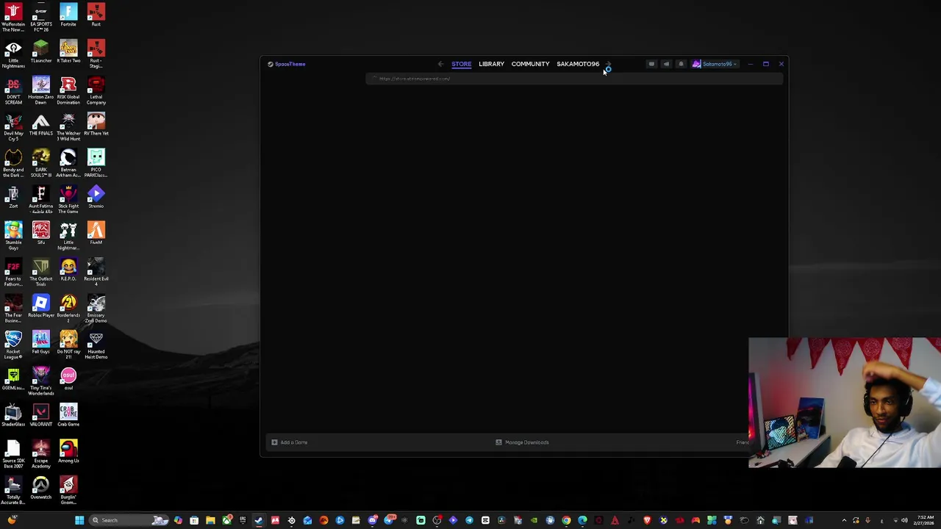Select the Overwatch desktop shortcut
This screenshot has height=529, width=941.
41,488
